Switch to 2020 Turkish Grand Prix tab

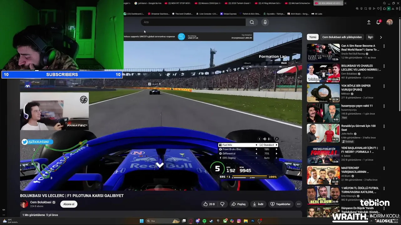pos(238,3)
